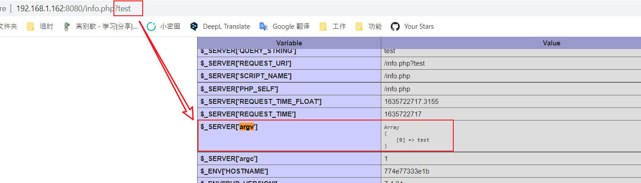
Task: Select the HOSTNAME value 774e77333e1b
Action: [404, 171]
